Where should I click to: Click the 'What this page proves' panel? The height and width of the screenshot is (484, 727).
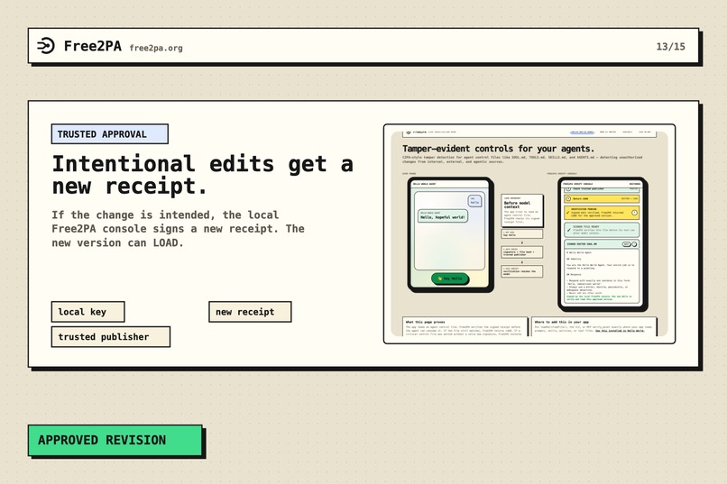coord(465,326)
